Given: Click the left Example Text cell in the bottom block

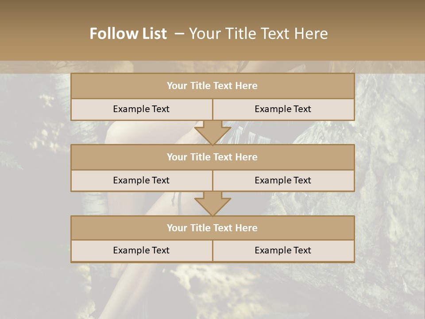Looking at the screenshot, I should pyautogui.click(x=141, y=250).
